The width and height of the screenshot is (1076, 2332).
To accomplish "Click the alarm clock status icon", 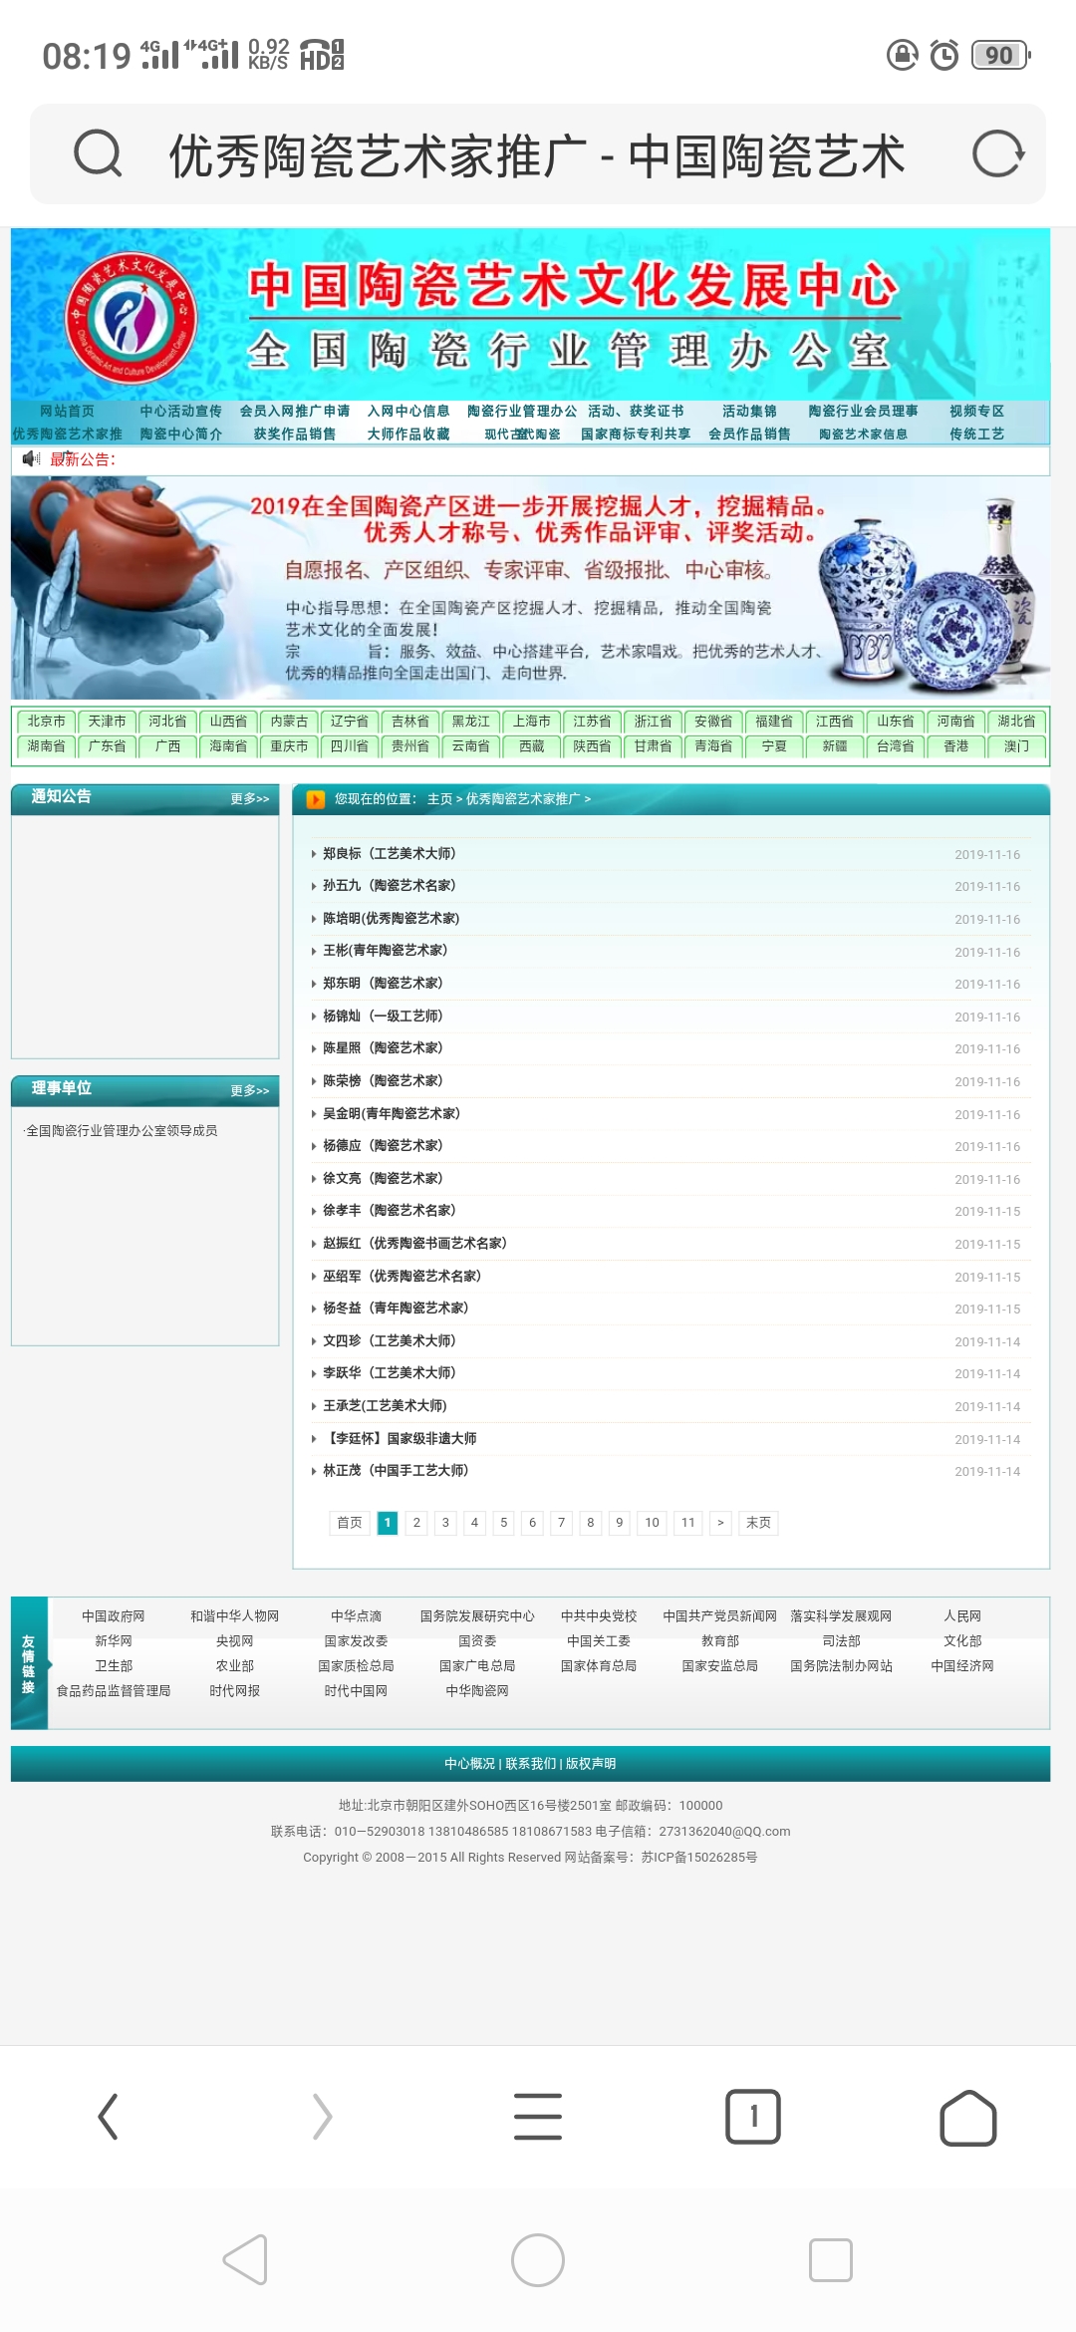I will click(943, 55).
